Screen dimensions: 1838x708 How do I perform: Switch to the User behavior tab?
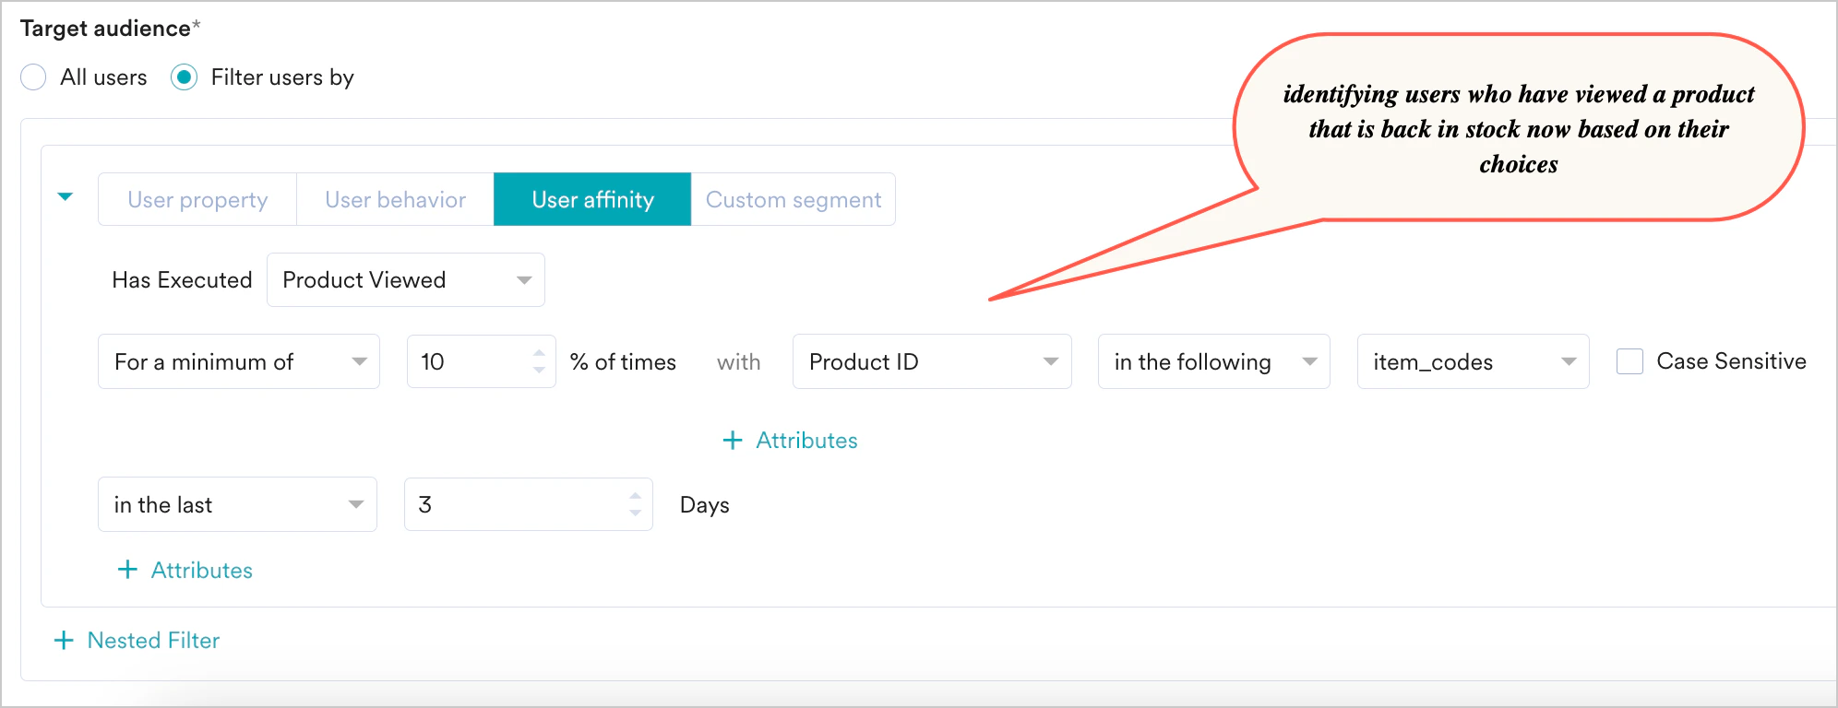point(394,199)
